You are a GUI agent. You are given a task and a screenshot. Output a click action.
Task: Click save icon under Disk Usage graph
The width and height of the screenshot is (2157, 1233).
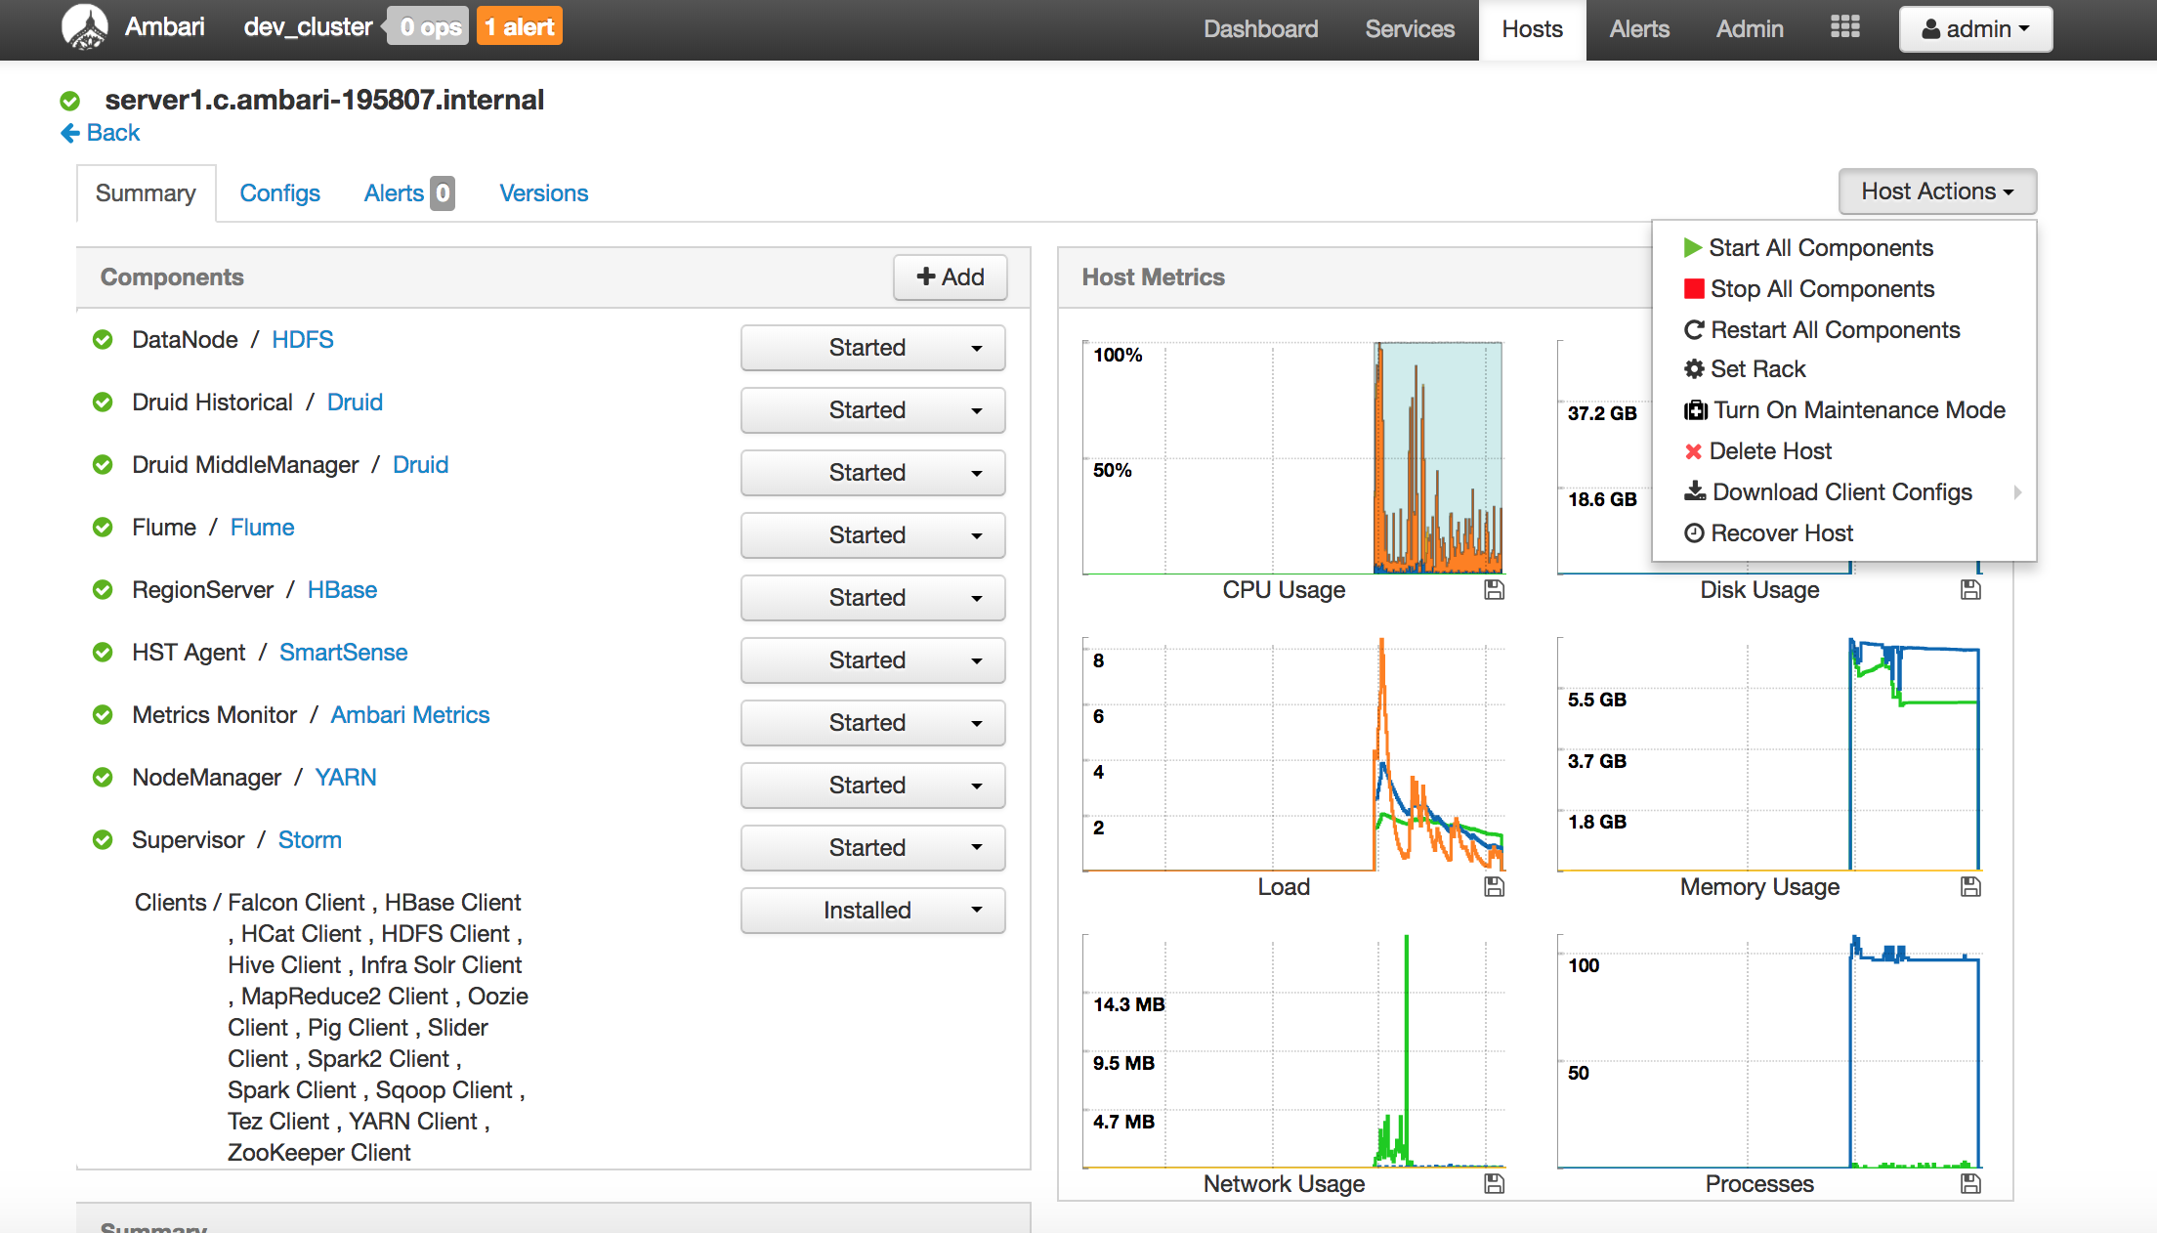pos(1970,589)
